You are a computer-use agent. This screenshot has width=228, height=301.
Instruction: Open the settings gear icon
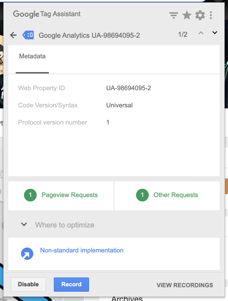(200, 15)
